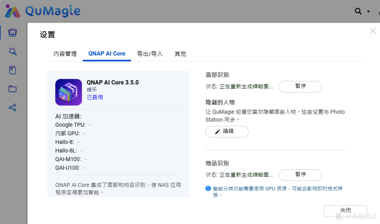Open the search magnifier icon

(358, 11)
